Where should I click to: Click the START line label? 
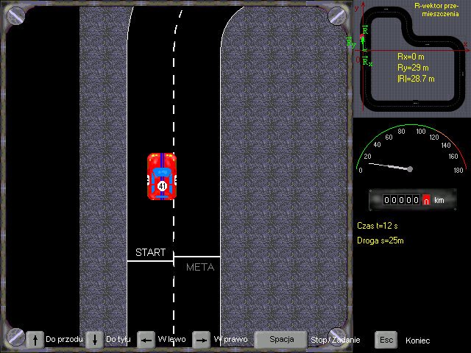tap(150, 252)
